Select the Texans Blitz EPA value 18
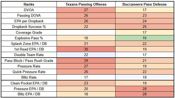This screenshot has width=175, height=98. click(86, 94)
